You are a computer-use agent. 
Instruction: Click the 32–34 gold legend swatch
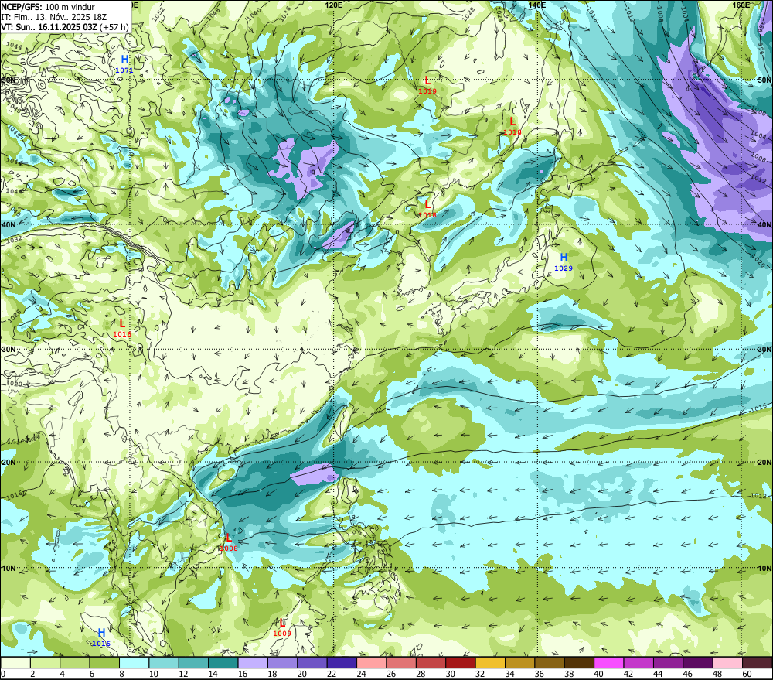[x=491, y=663]
